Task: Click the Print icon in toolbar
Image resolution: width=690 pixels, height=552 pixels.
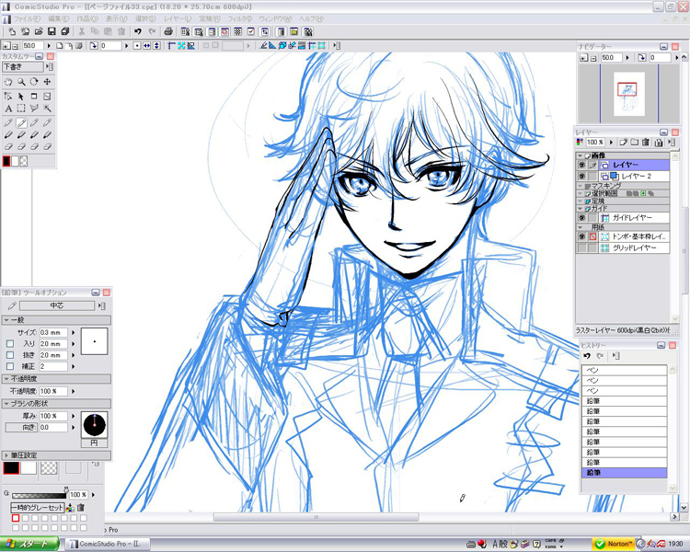Action: click(168, 31)
